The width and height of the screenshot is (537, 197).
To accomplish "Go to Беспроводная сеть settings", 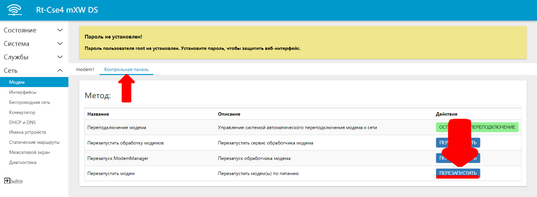I will click(29, 102).
